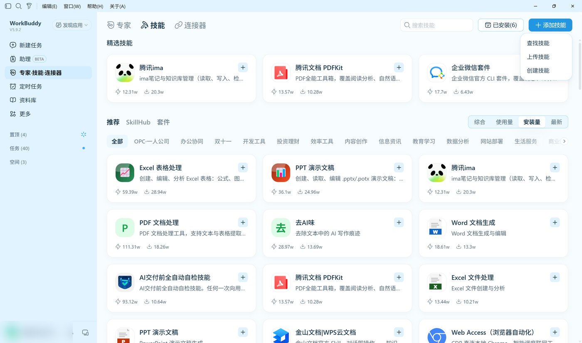
Task: Open the search magnifier in title bar
Action: point(18,6)
